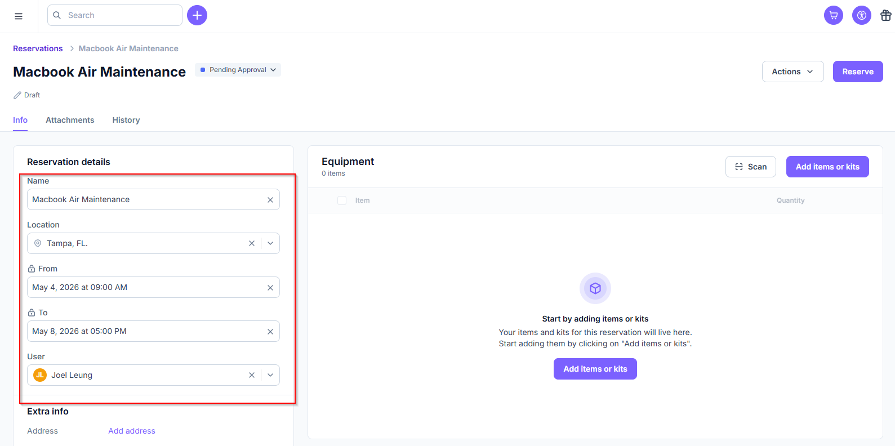Open the accessibility options icon
The height and width of the screenshot is (446, 895).
tap(861, 15)
